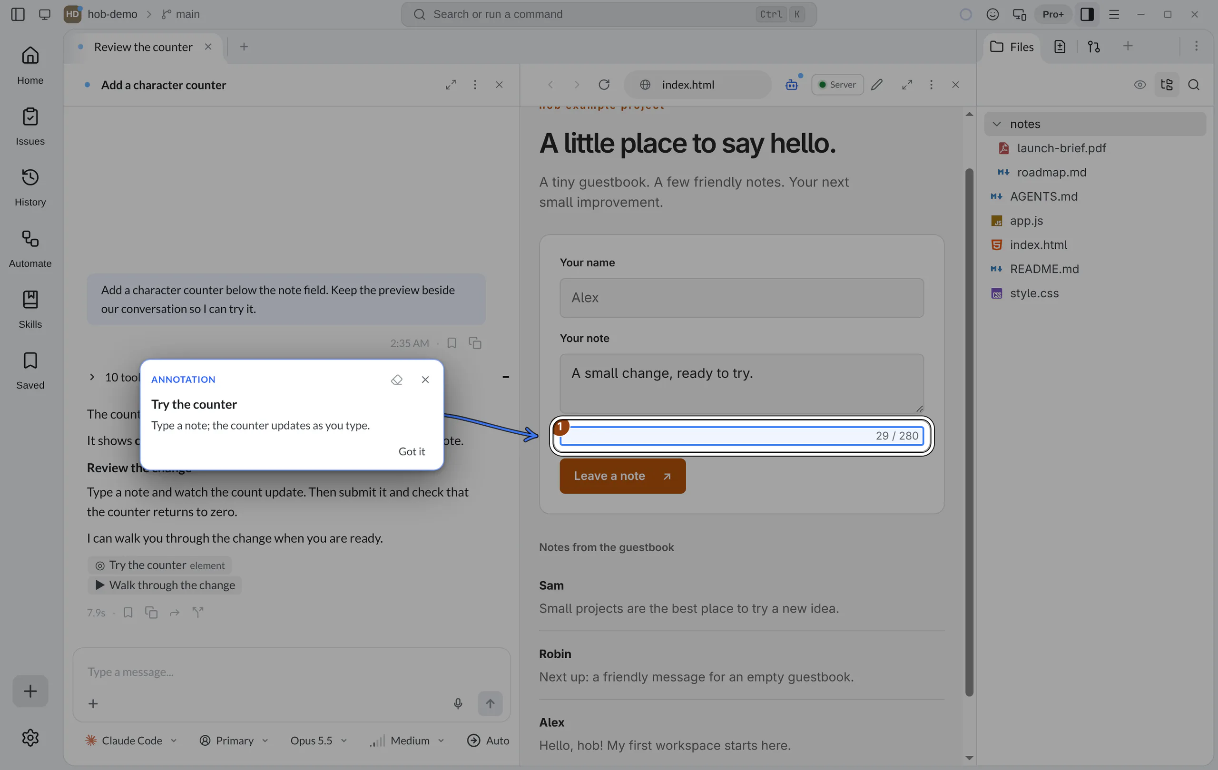Open the main branch selector

(181, 14)
